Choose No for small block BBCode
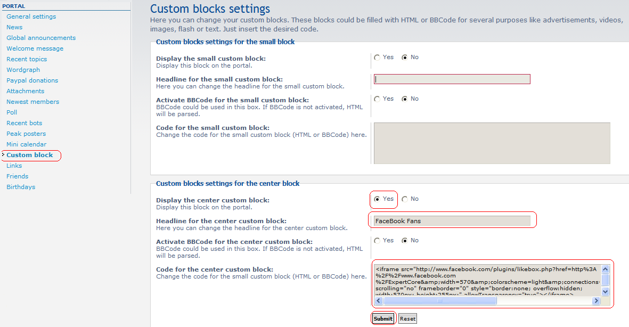 pos(405,99)
